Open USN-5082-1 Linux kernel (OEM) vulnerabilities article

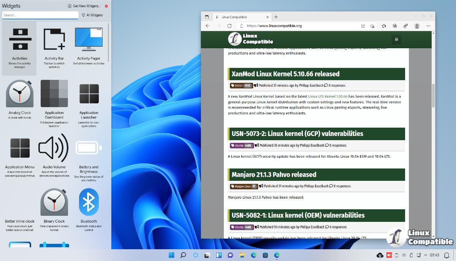298,215
